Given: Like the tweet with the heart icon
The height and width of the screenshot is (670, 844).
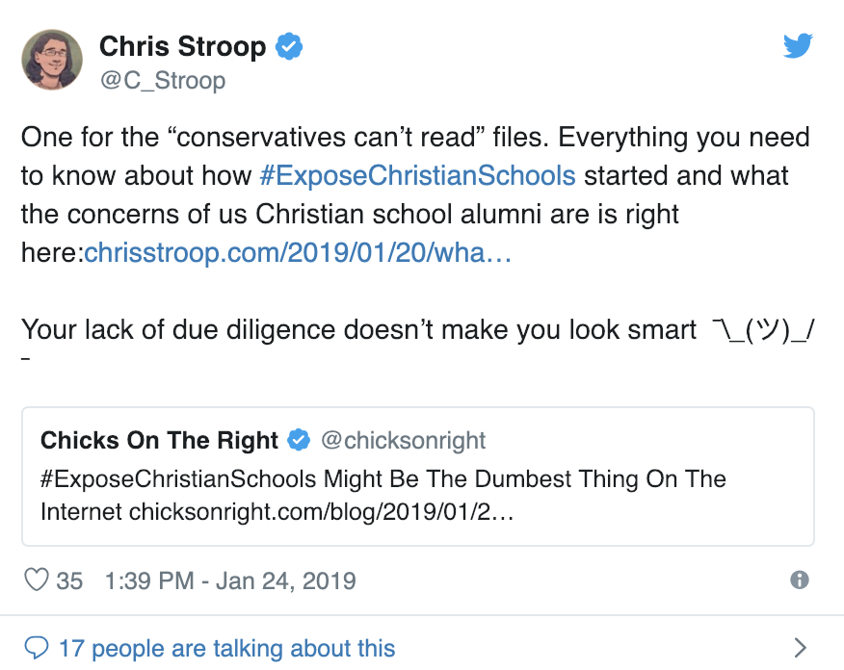Looking at the screenshot, I should pos(37,580).
